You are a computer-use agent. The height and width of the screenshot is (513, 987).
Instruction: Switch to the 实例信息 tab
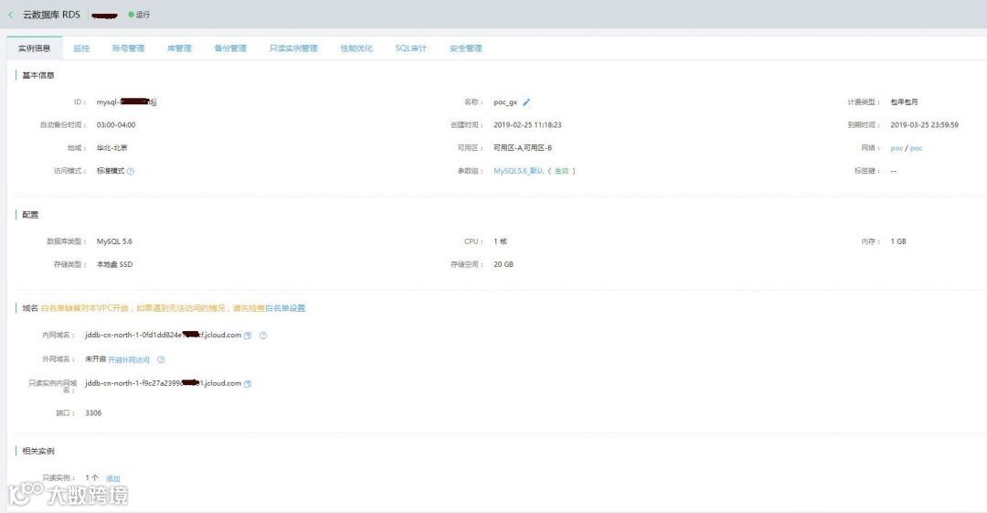35,48
